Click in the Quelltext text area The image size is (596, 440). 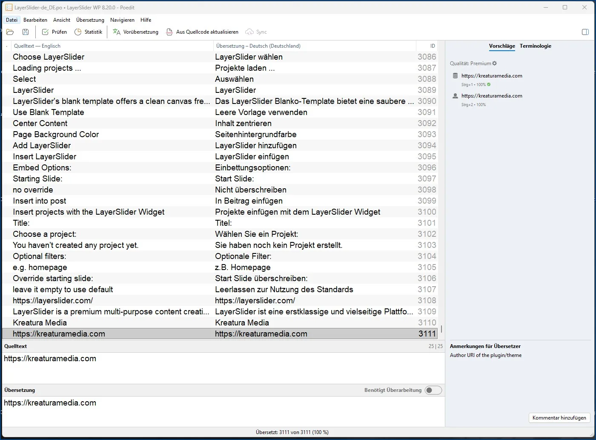[x=223, y=368]
